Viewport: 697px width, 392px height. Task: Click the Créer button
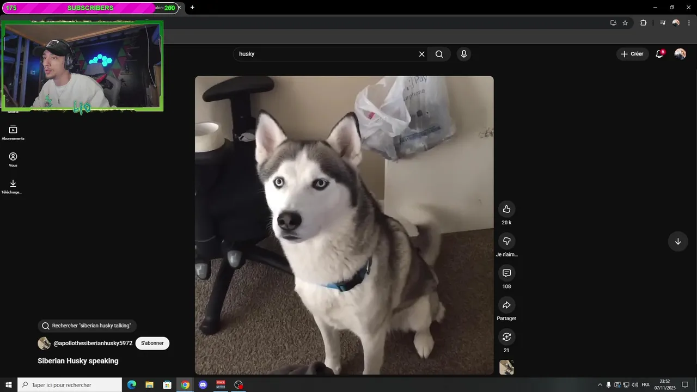coord(632,54)
